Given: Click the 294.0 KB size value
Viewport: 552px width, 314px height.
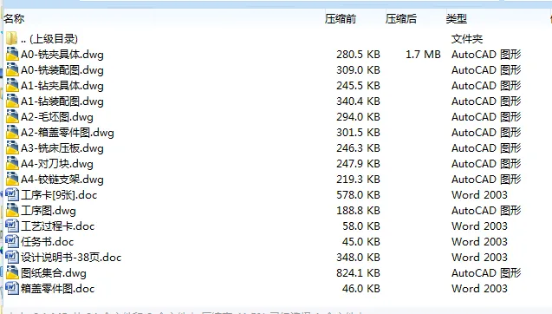Looking at the screenshot, I should coord(358,116).
